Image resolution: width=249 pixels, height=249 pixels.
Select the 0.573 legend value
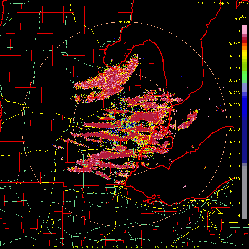point(234,129)
